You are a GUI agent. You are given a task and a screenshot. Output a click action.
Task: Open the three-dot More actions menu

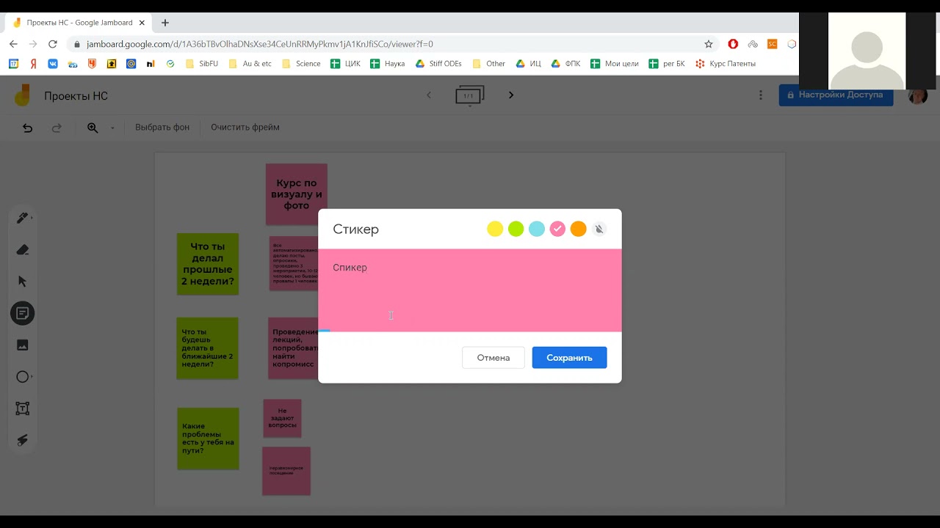761,95
